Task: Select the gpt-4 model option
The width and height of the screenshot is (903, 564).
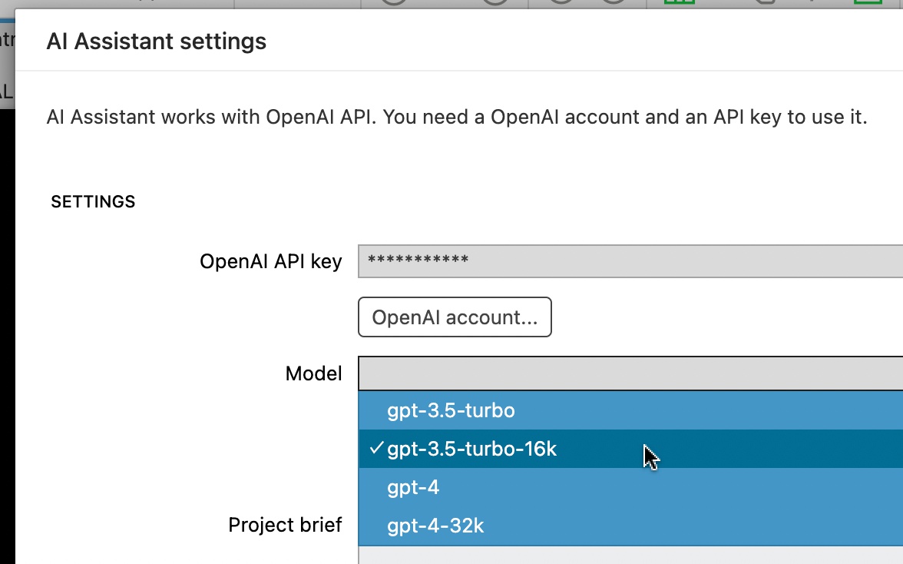Action: pos(630,487)
